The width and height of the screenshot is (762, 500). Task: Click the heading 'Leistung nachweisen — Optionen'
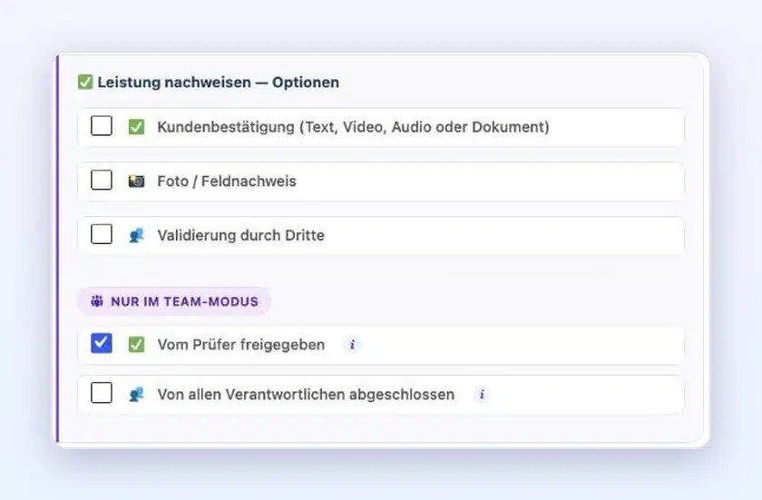[x=219, y=82]
